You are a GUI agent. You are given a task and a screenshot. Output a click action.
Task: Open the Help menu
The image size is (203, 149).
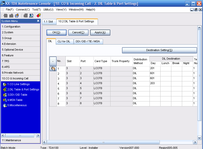[90, 10]
